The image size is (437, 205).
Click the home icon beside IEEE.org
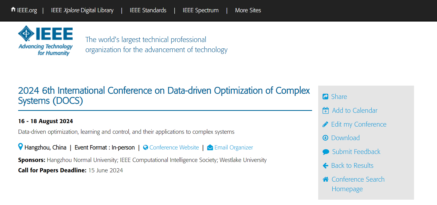coord(13,10)
